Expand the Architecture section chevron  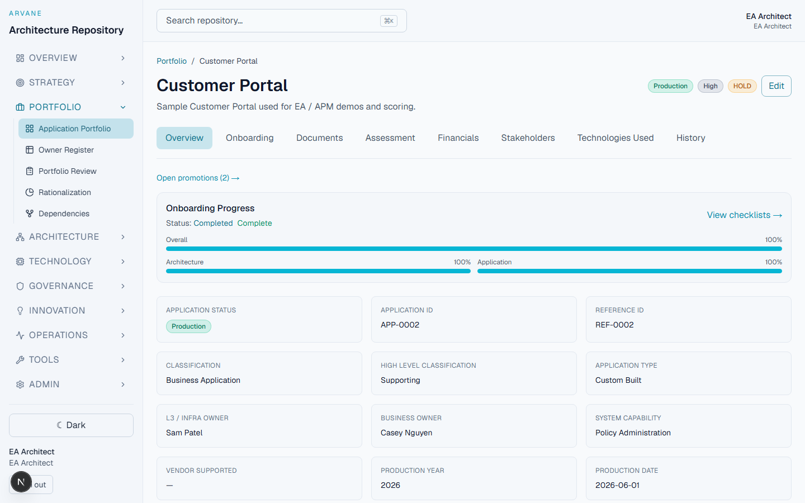pyautogui.click(x=123, y=237)
